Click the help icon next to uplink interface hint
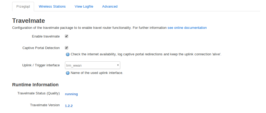This screenshot has height=113, width=266. tap(68, 73)
